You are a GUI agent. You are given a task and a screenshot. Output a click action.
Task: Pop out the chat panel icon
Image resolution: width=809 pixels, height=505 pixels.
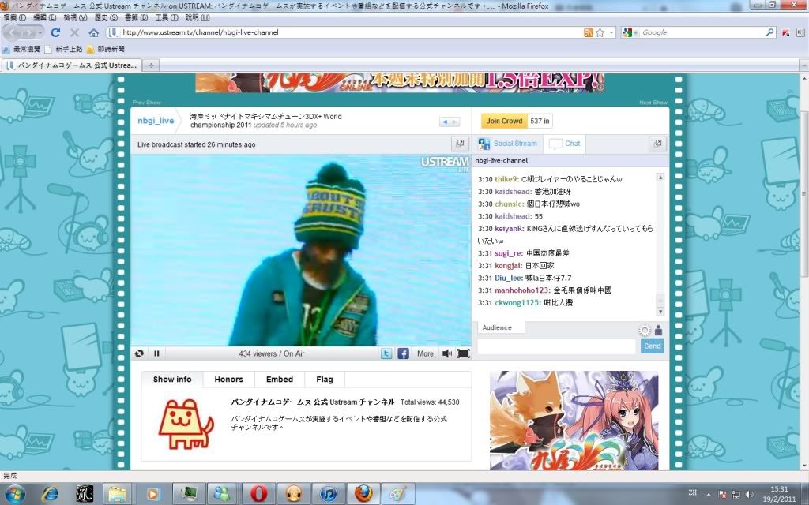click(657, 144)
